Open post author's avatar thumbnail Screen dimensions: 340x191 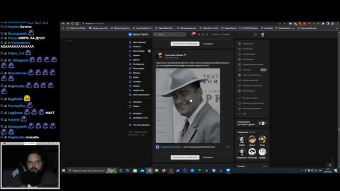[159, 56]
